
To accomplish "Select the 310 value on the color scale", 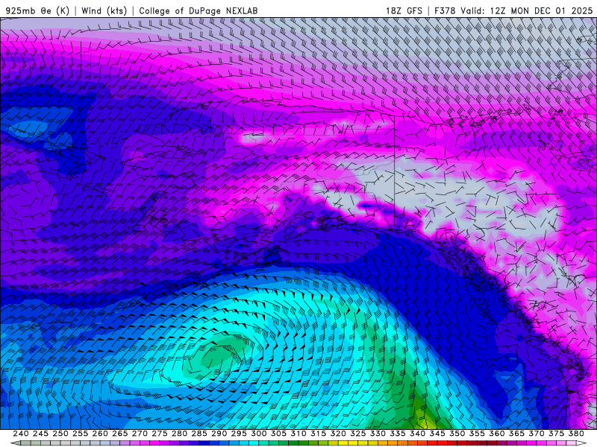I will [x=298, y=434].
